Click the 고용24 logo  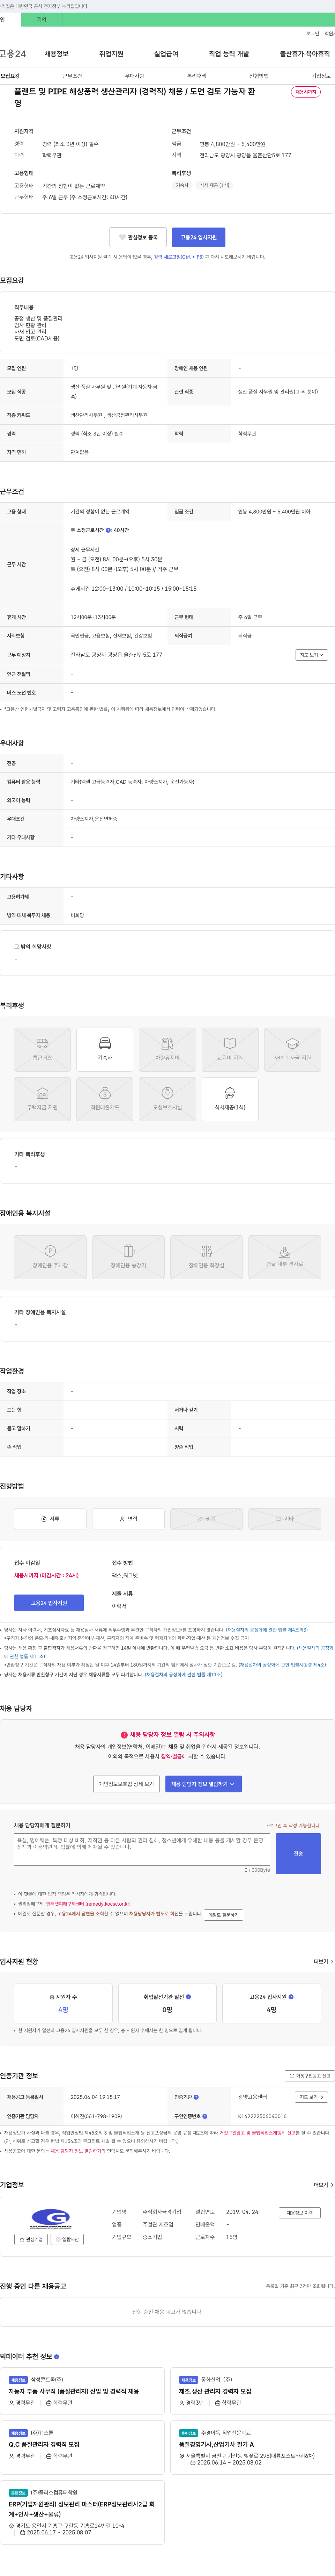[x=13, y=54]
